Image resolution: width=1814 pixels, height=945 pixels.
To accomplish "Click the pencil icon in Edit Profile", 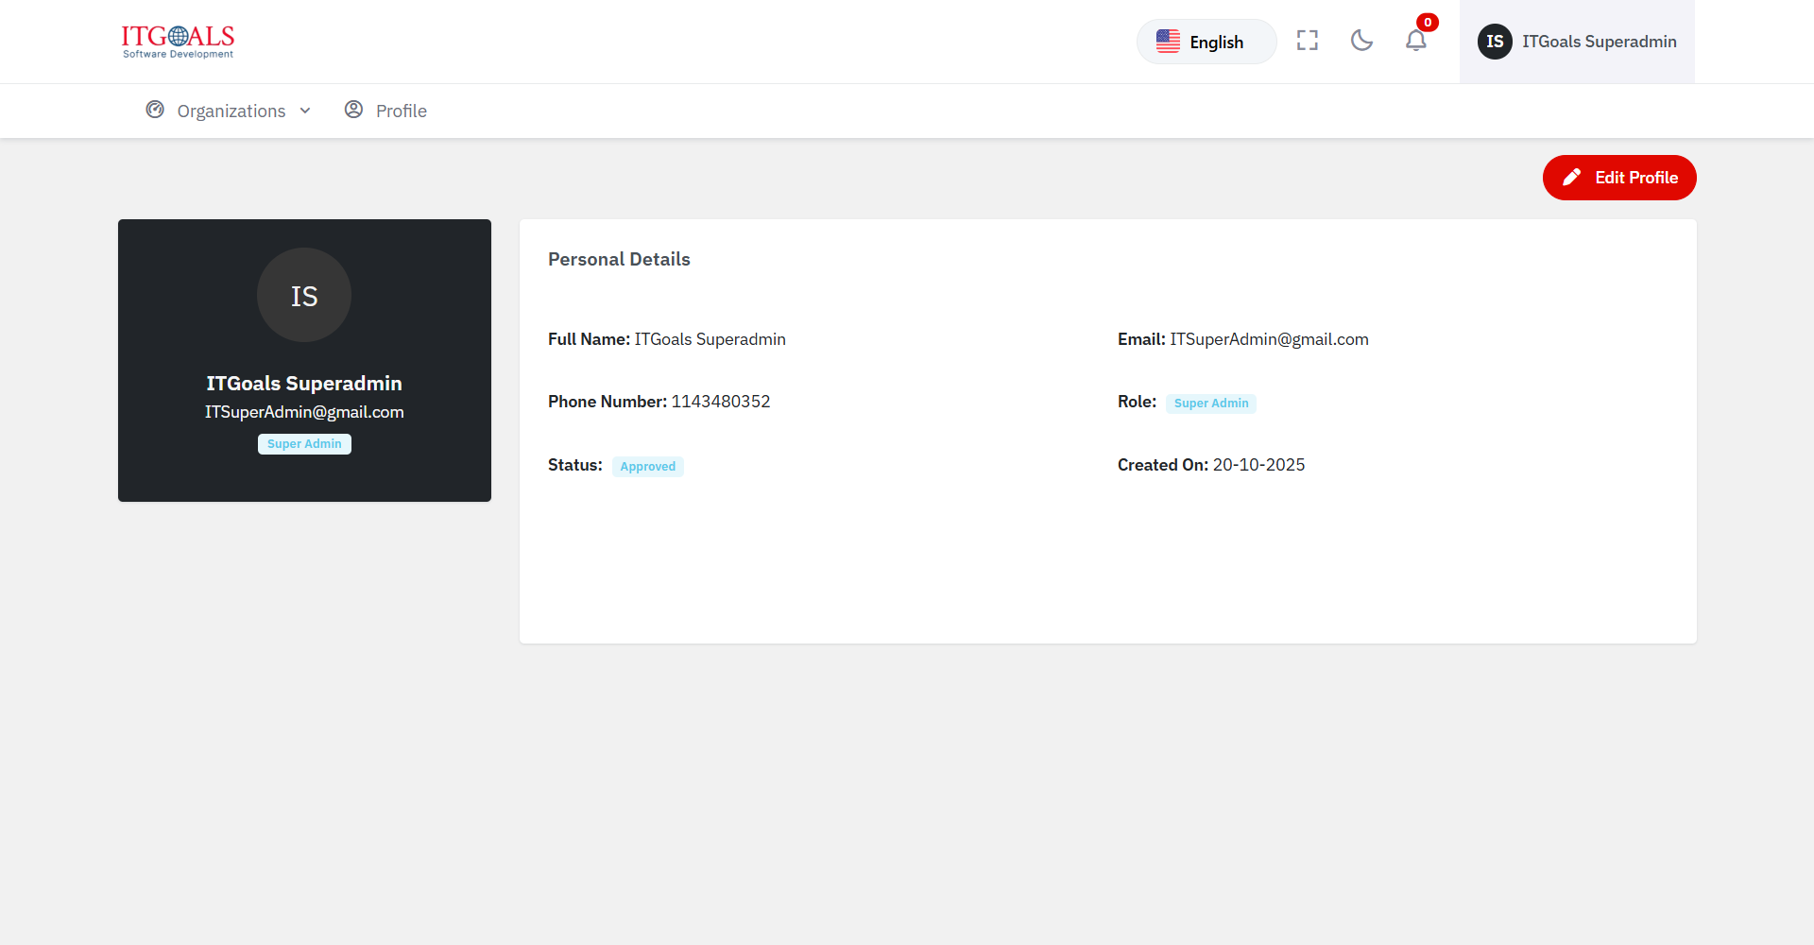I will coord(1571,178).
